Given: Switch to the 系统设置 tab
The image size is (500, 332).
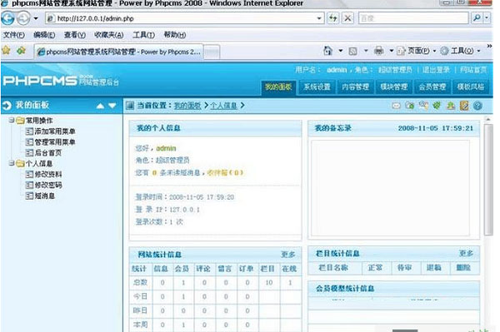Looking at the screenshot, I should pos(317,87).
